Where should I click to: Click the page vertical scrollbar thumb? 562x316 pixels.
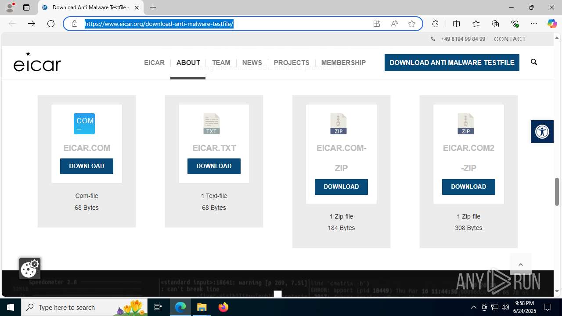pos(557,191)
